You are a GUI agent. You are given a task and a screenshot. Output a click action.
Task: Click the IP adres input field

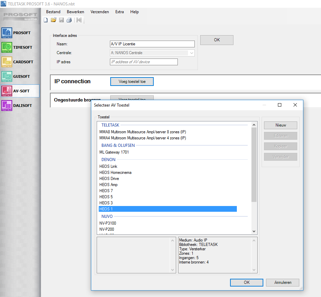click(144, 62)
